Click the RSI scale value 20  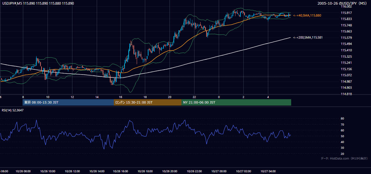[343, 154]
